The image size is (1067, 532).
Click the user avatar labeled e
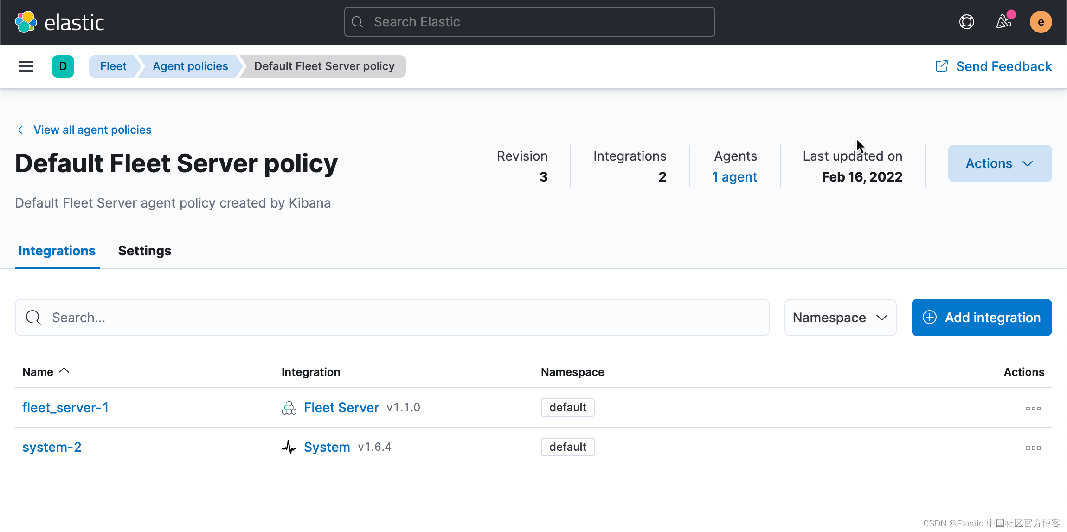click(1041, 21)
